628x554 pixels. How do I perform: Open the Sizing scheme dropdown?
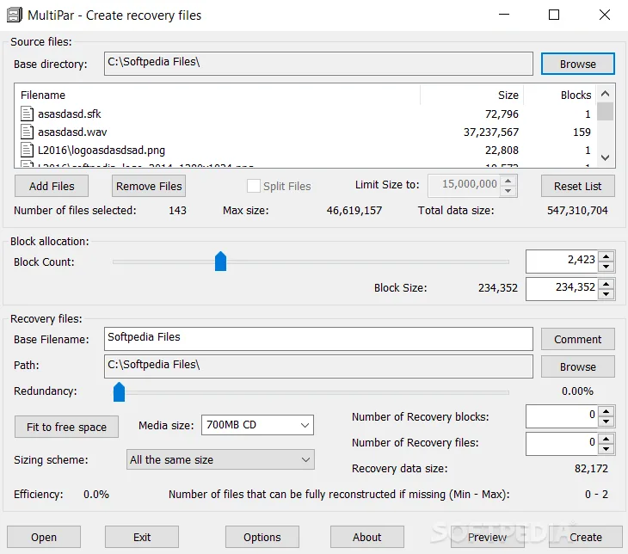pyautogui.click(x=221, y=459)
